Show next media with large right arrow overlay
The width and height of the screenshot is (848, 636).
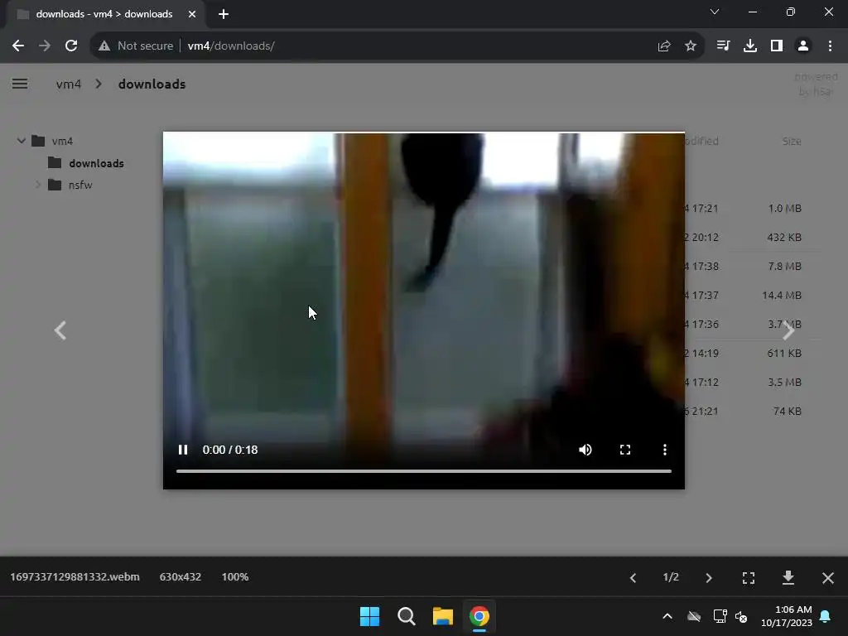[788, 330]
